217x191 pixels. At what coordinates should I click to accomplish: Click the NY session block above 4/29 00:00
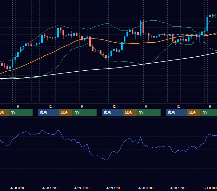click(85, 112)
